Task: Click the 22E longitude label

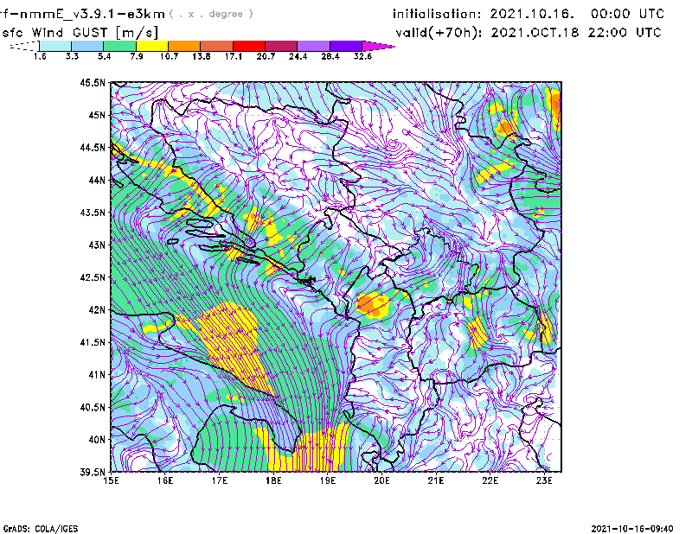Action: (x=490, y=480)
